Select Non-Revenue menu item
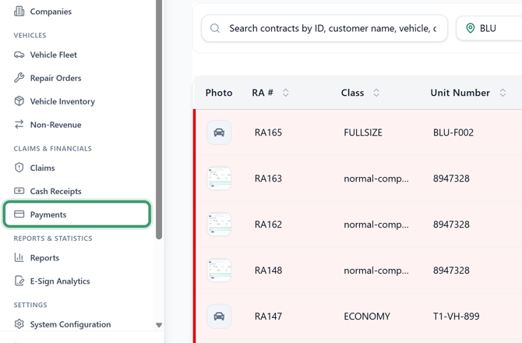This screenshot has height=343, width=522. (55, 125)
